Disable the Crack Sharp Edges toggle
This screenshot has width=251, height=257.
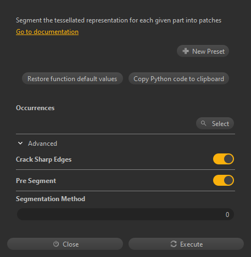224,159
